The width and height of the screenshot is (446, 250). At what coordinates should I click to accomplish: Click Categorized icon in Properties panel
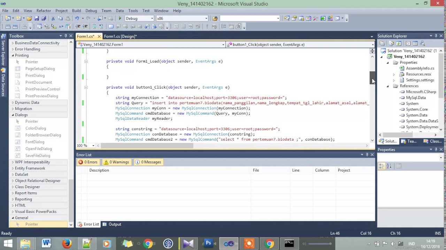point(382,166)
